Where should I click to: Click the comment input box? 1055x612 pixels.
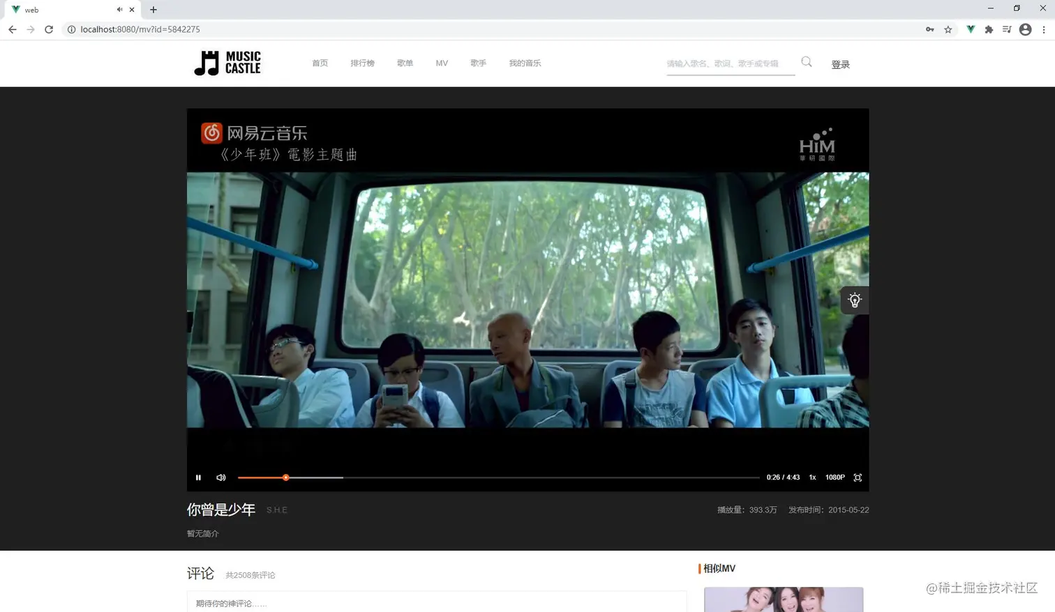[437, 602]
